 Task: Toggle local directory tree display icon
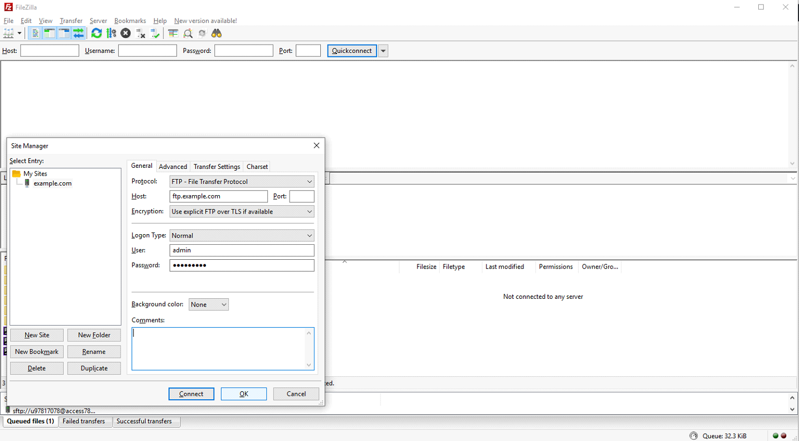(49, 33)
